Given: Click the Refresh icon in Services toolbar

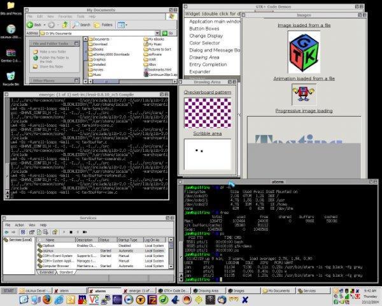Looking at the screenshot, I should [39, 232].
